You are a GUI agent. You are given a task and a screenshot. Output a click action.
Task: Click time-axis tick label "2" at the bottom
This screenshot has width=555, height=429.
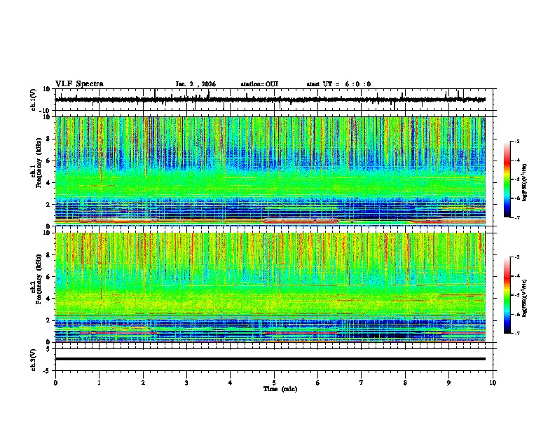click(143, 383)
